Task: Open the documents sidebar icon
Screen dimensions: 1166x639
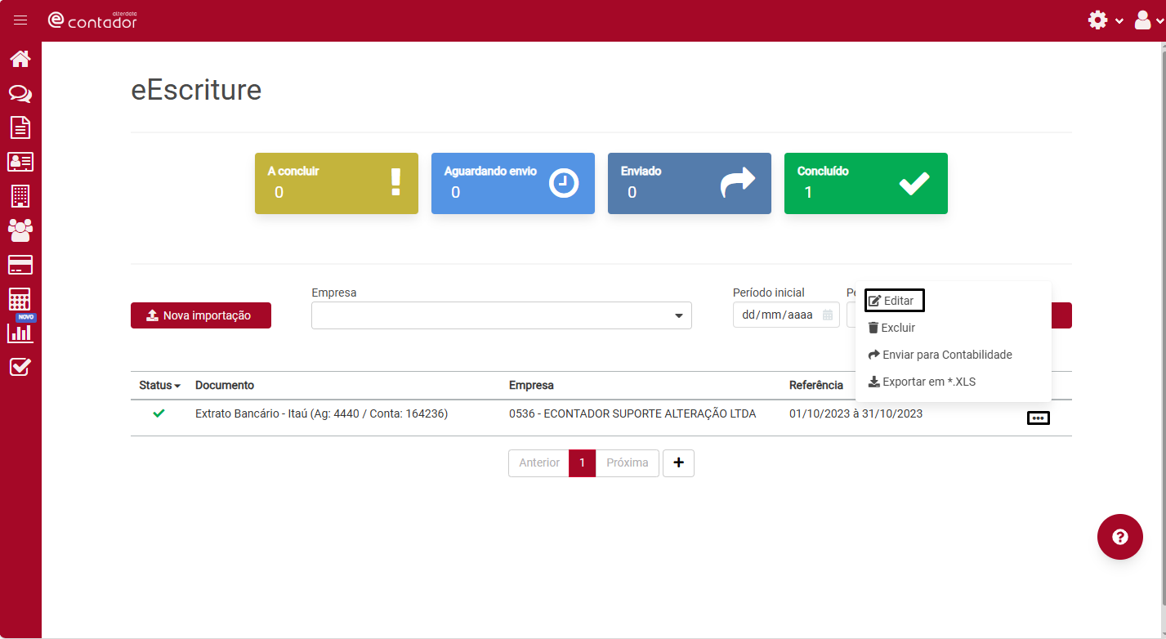Action: [x=20, y=127]
